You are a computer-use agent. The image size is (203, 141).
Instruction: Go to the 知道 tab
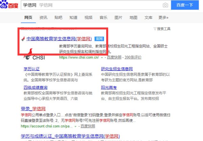click(x=73, y=18)
